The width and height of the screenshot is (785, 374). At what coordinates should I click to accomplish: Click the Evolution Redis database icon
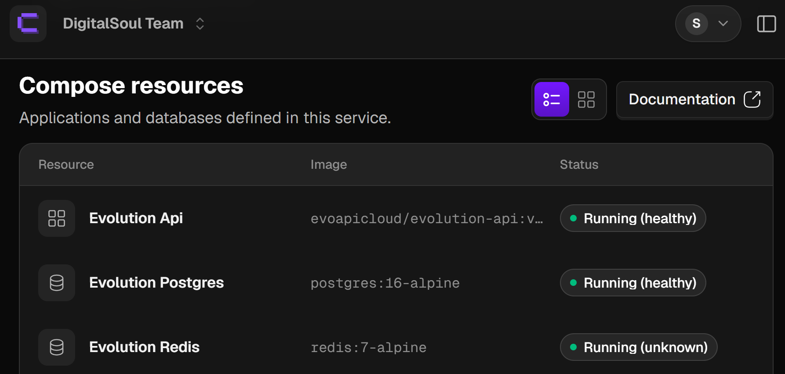coord(57,347)
